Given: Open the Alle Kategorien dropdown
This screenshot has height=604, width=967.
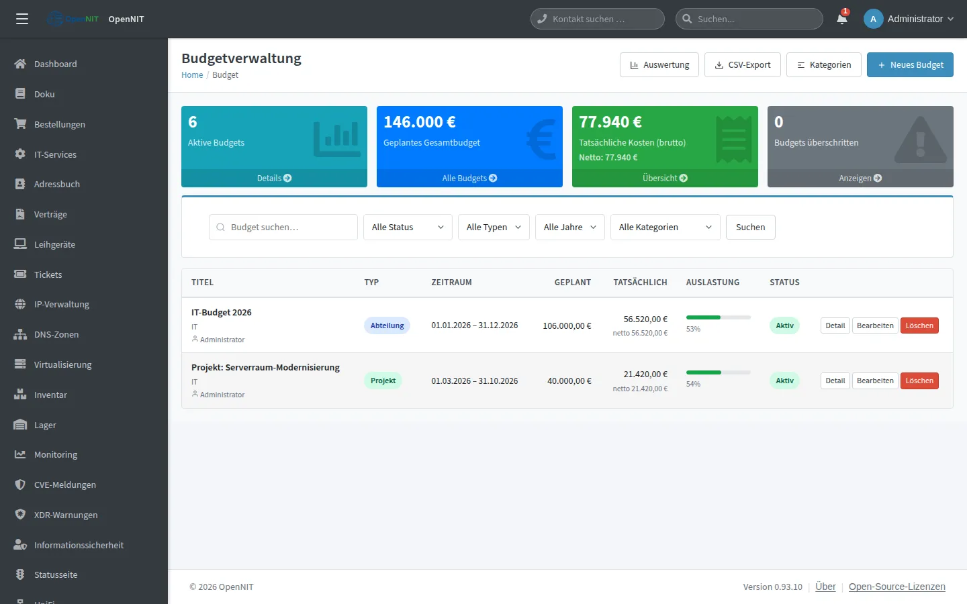Looking at the screenshot, I should [x=665, y=227].
